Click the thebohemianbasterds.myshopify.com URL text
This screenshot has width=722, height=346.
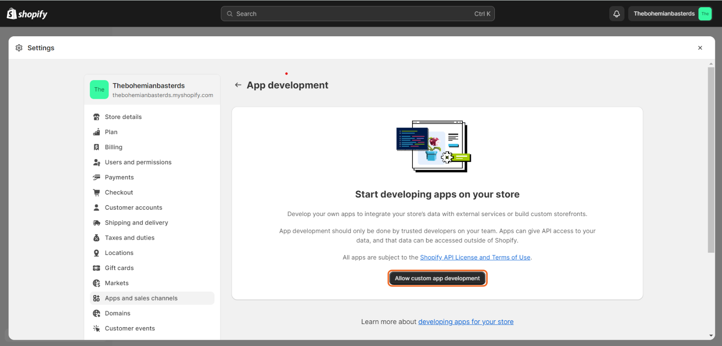coord(163,95)
